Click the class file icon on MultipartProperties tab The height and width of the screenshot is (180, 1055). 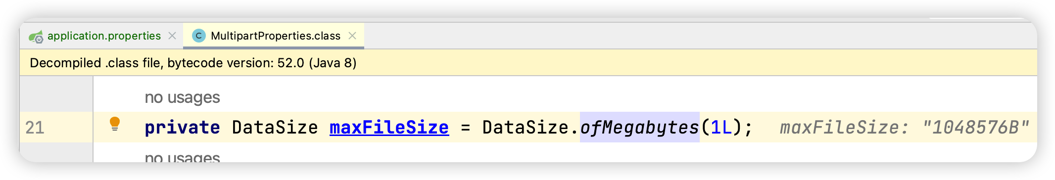tap(199, 36)
